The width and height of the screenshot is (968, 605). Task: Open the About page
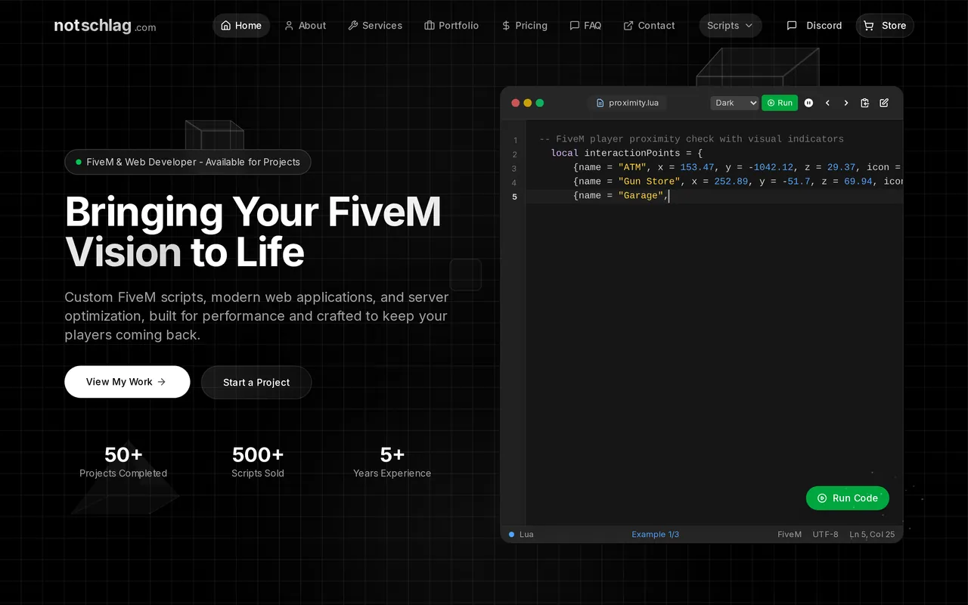pyautogui.click(x=305, y=26)
